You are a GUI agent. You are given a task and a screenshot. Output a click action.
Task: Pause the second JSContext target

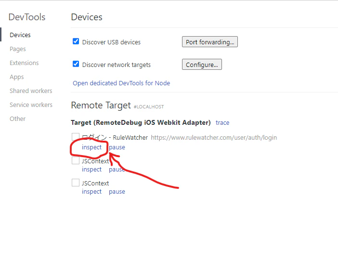pyautogui.click(x=117, y=192)
